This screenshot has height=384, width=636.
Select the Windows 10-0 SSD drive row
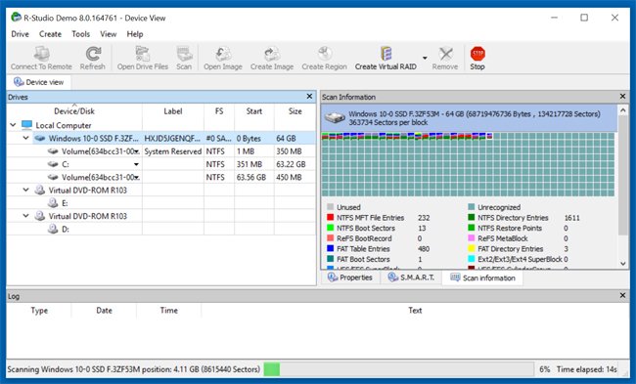coord(161,138)
